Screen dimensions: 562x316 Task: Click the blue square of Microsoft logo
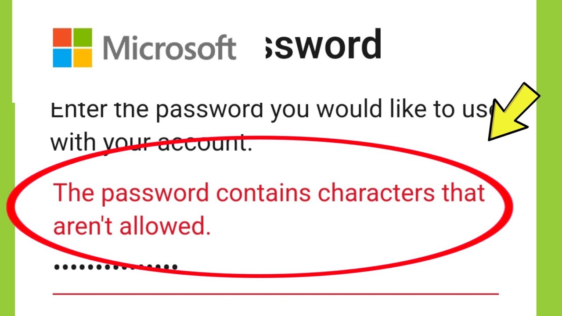62,58
